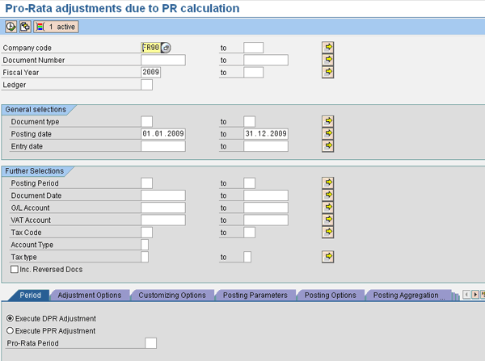485x361 pixels.
Task: Tick the Inc. Reversed Docs checkbox
Action: pyautogui.click(x=15, y=269)
